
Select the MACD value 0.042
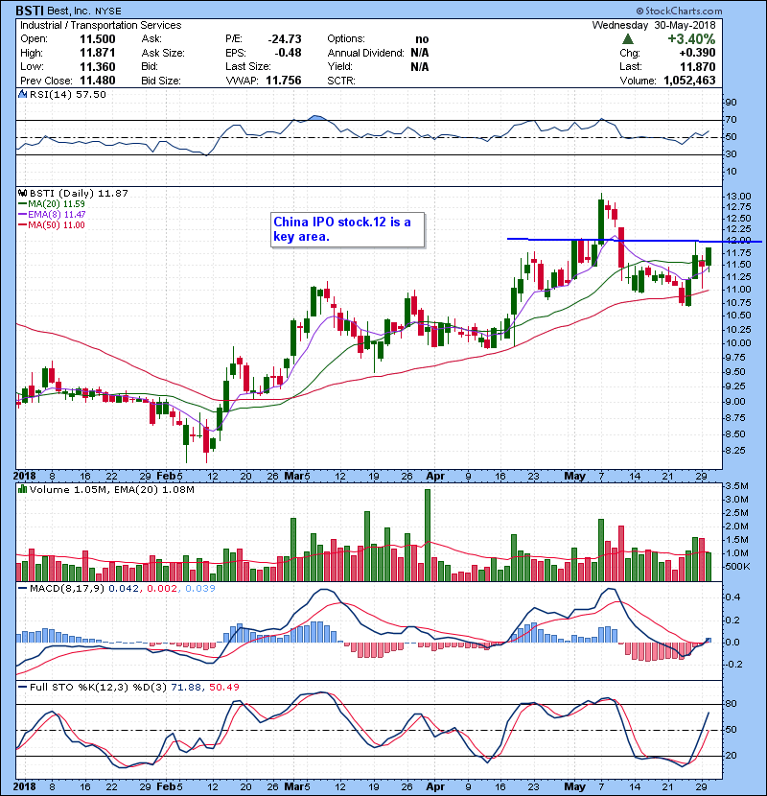124,589
